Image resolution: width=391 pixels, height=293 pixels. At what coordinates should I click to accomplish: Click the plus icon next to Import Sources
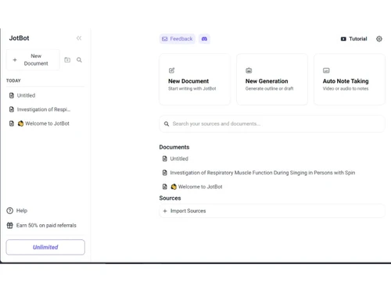pos(165,211)
